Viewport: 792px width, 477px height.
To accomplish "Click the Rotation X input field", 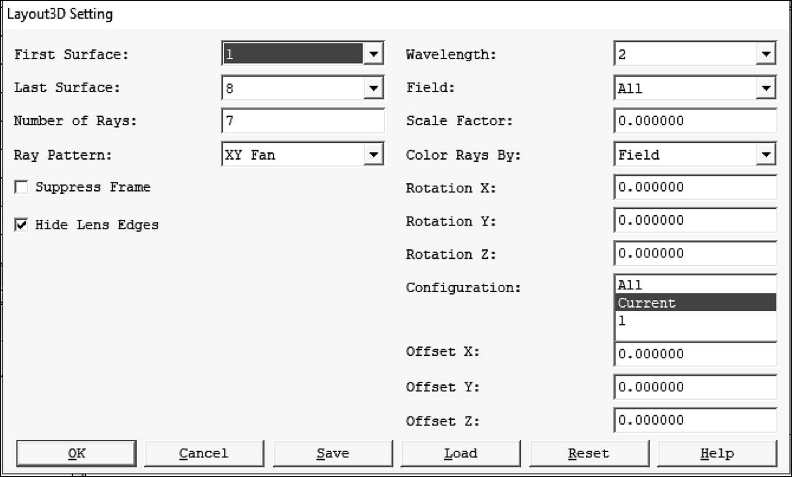I will point(695,187).
